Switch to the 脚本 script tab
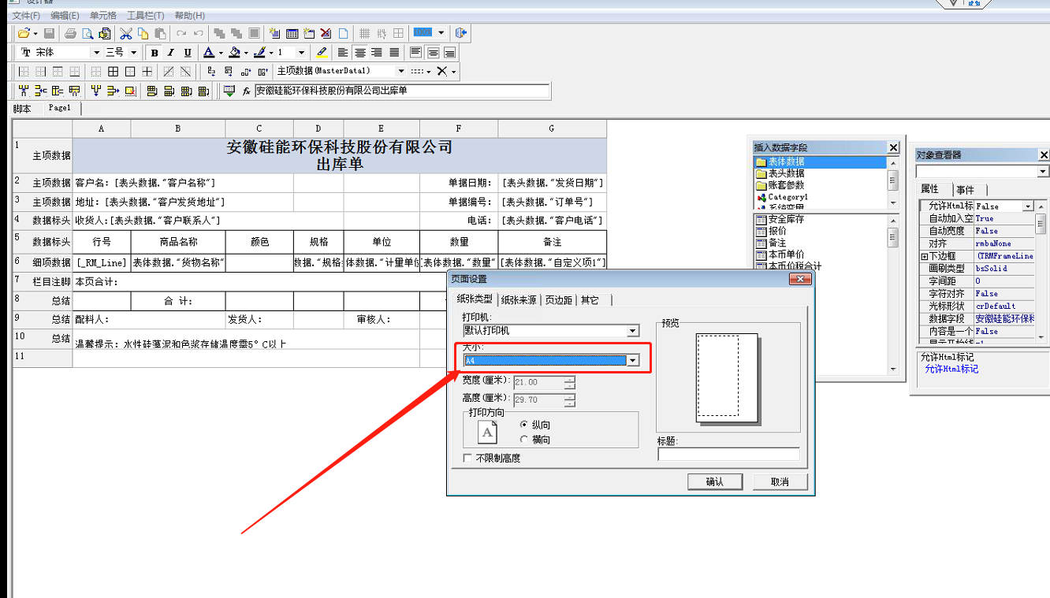Screen dimensions: 1050x598 pos(22,109)
